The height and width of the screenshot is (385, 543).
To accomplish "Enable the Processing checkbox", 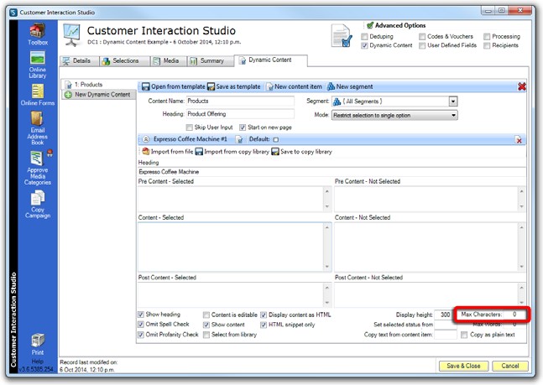I will tap(487, 36).
